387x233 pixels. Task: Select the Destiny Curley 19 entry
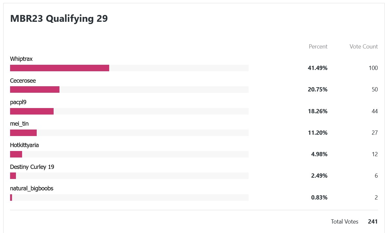tap(32, 167)
